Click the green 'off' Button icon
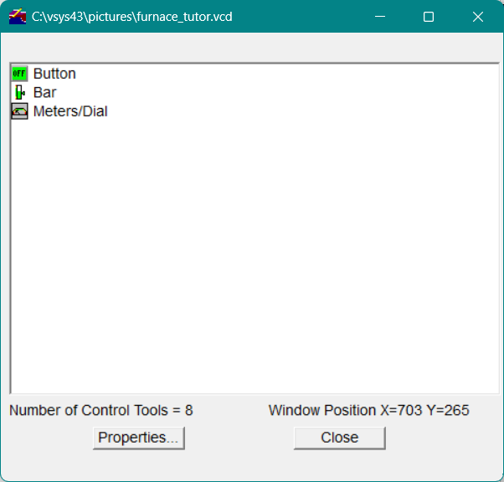 (19, 74)
